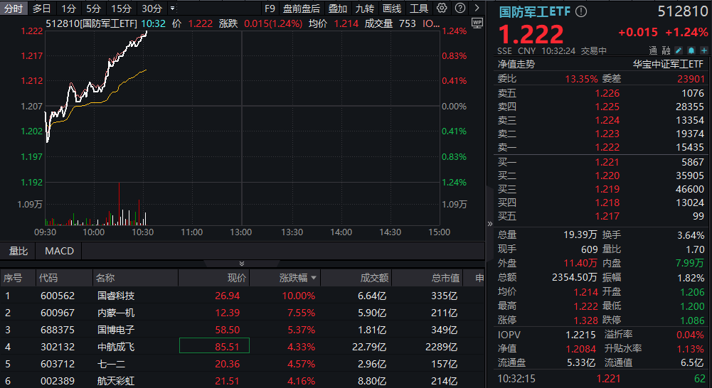Click the right arrow toolbar chevron
This screenshot has width=712, height=388.
pyautogui.click(x=477, y=8)
